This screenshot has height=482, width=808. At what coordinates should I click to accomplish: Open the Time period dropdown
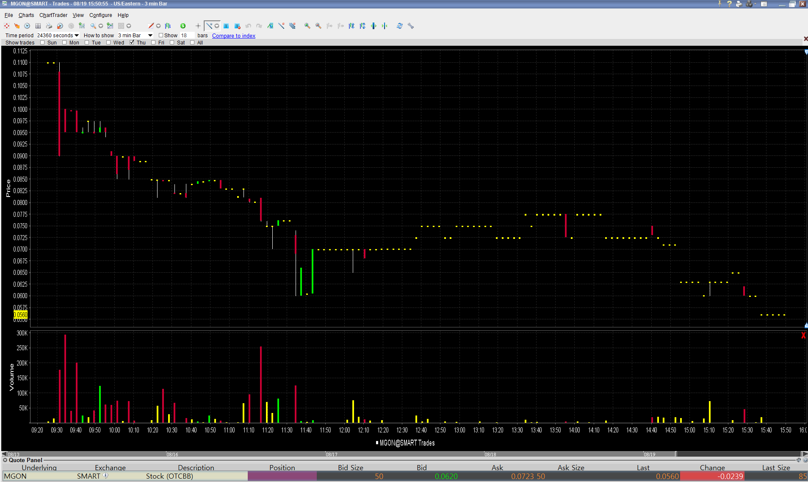pyautogui.click(x=77, y=36)
